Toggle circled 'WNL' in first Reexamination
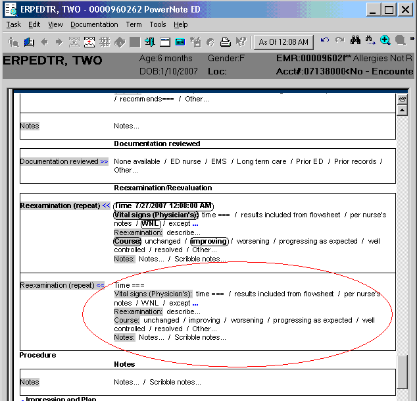The height and width of the screenshot is (401, 417). coord(152,224)
